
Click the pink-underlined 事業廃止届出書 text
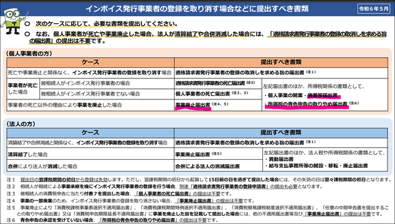pyautogui.click(x=193, y=105)
